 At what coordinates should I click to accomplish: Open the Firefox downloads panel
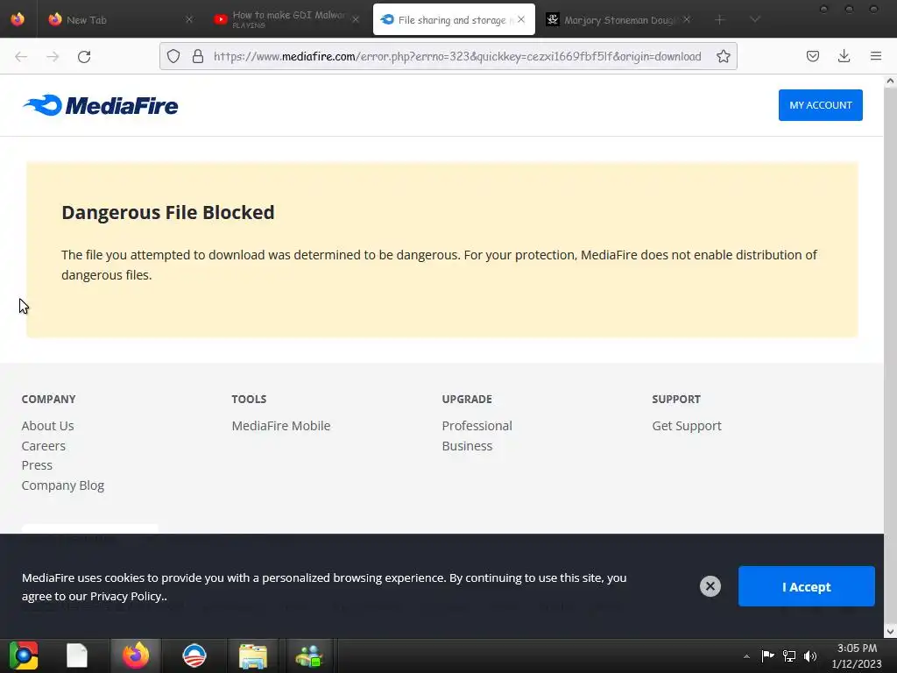point(844,56)
